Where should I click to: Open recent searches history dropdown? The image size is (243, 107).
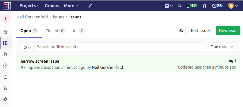click(27, 47)
